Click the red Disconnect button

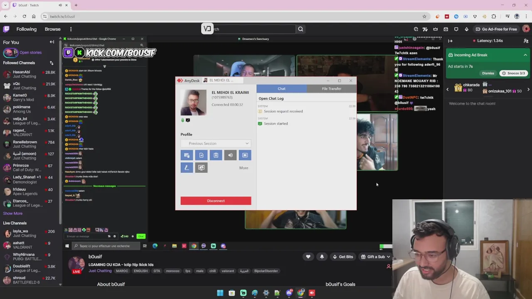216,201
